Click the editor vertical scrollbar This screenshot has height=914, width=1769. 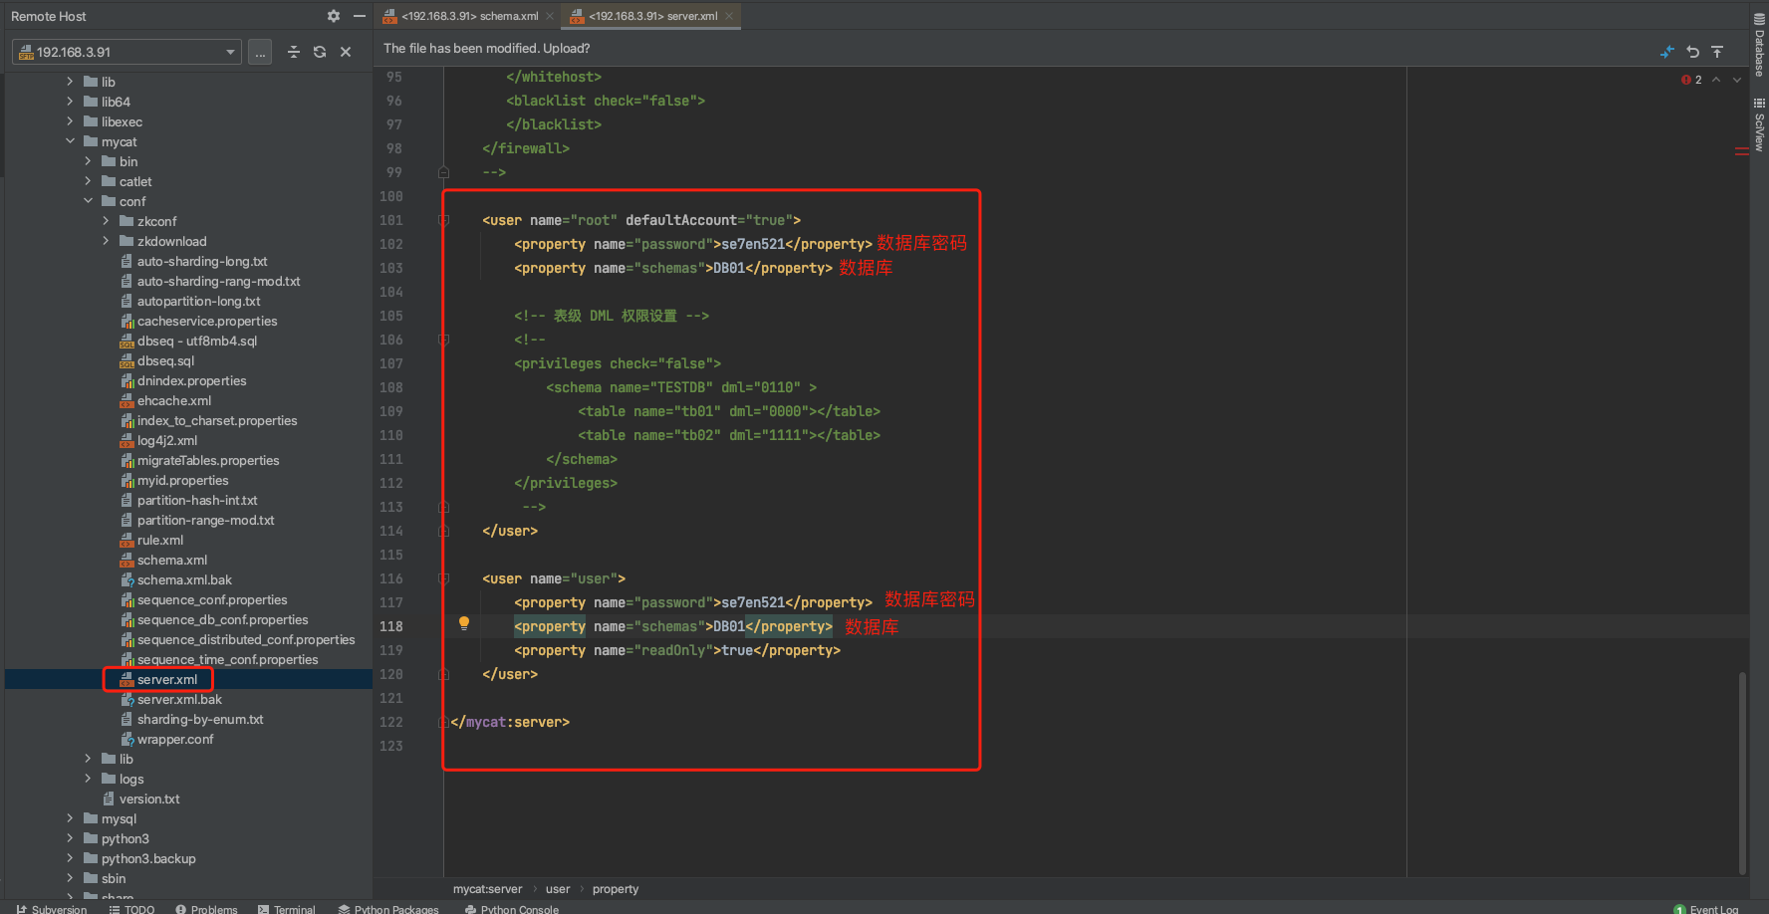click(x=1742, y=773)
